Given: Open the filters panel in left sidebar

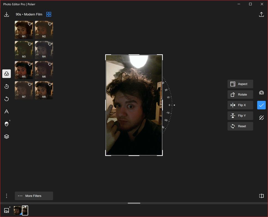Looking at the screenshot, I should [6, 74].
